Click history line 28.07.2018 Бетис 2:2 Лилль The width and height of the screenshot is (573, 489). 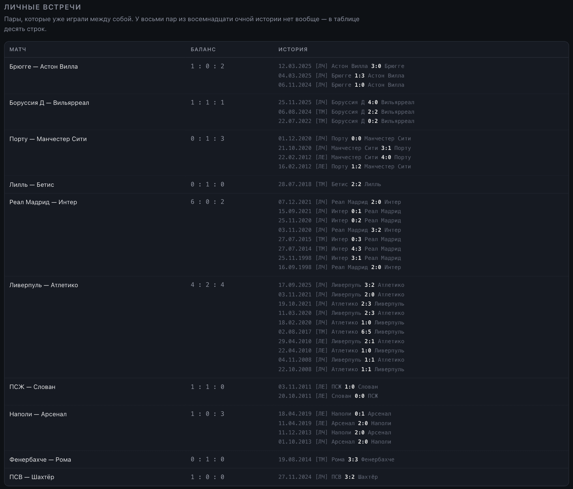(329, 184)
